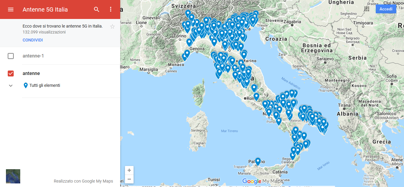Click the antenne-1 layer name
The height and width of the screenshot is (187, 404).
33,56
